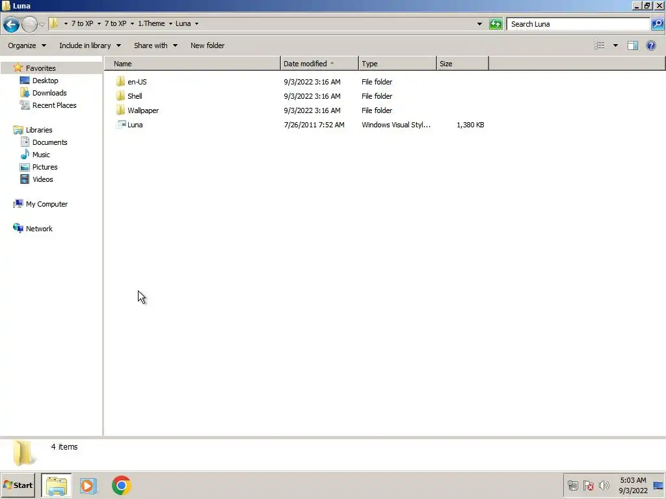The width and height of the screenshot is (666, 499).
Task: Launch Google Chrome from taskbar
Action: tap(122, 485)
